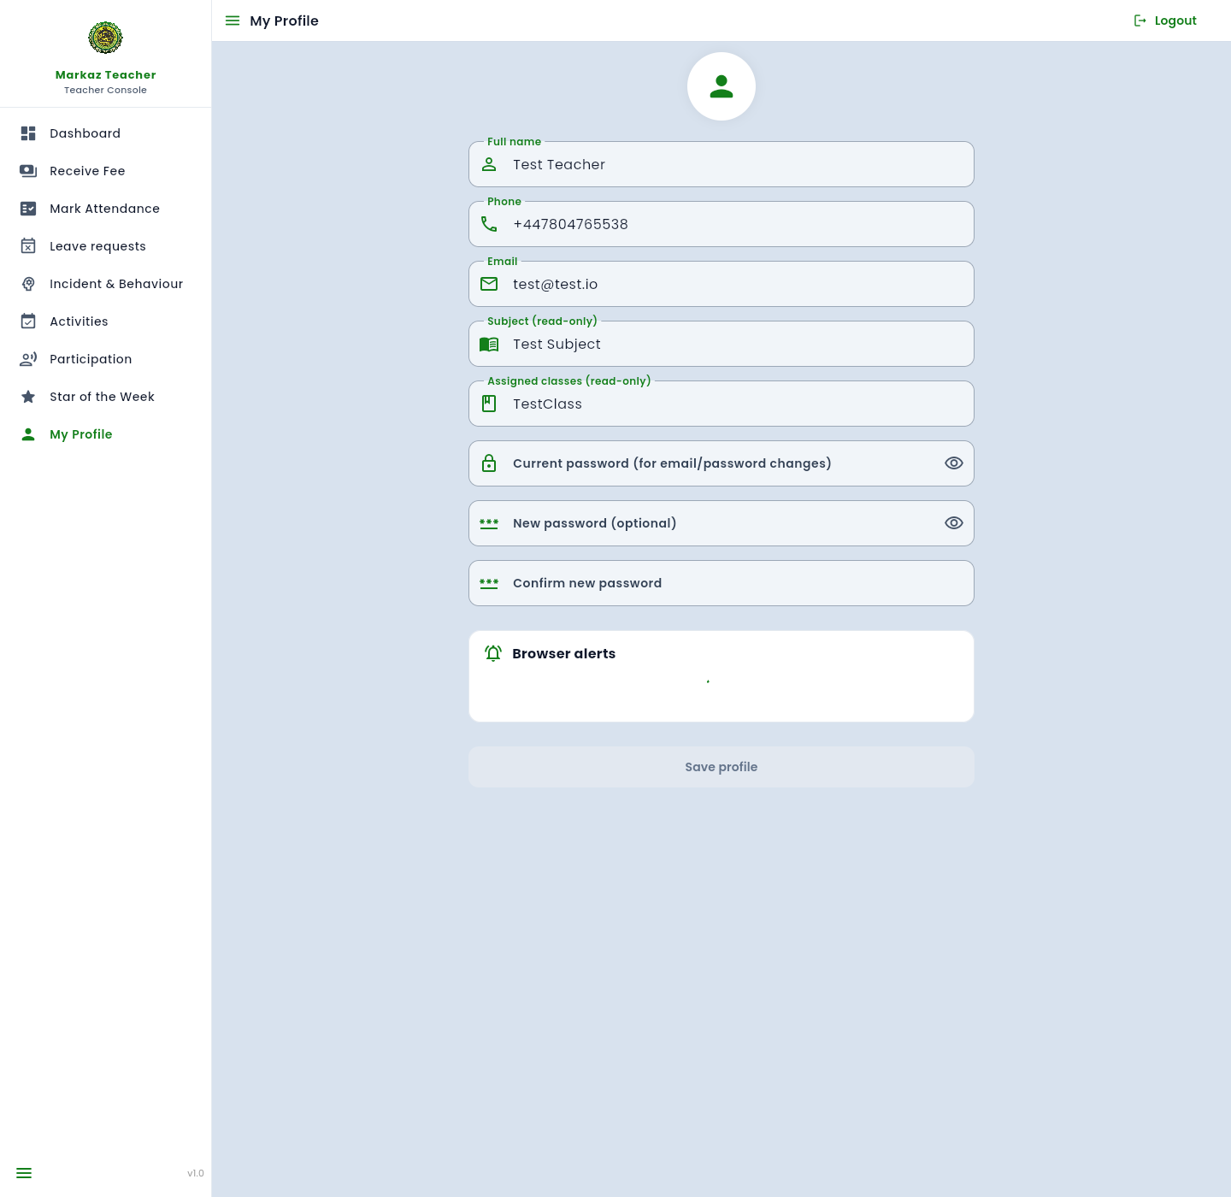The height and width of the screenshot is (1197, 1231).
Task: Edit the Phone number field
Action: pyautogui.click(x=722, y=224)
